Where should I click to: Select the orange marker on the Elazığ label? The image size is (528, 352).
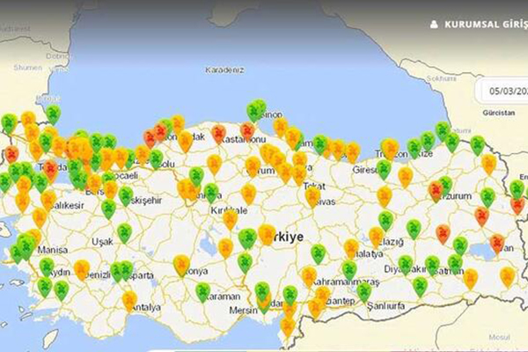[376, 237]
